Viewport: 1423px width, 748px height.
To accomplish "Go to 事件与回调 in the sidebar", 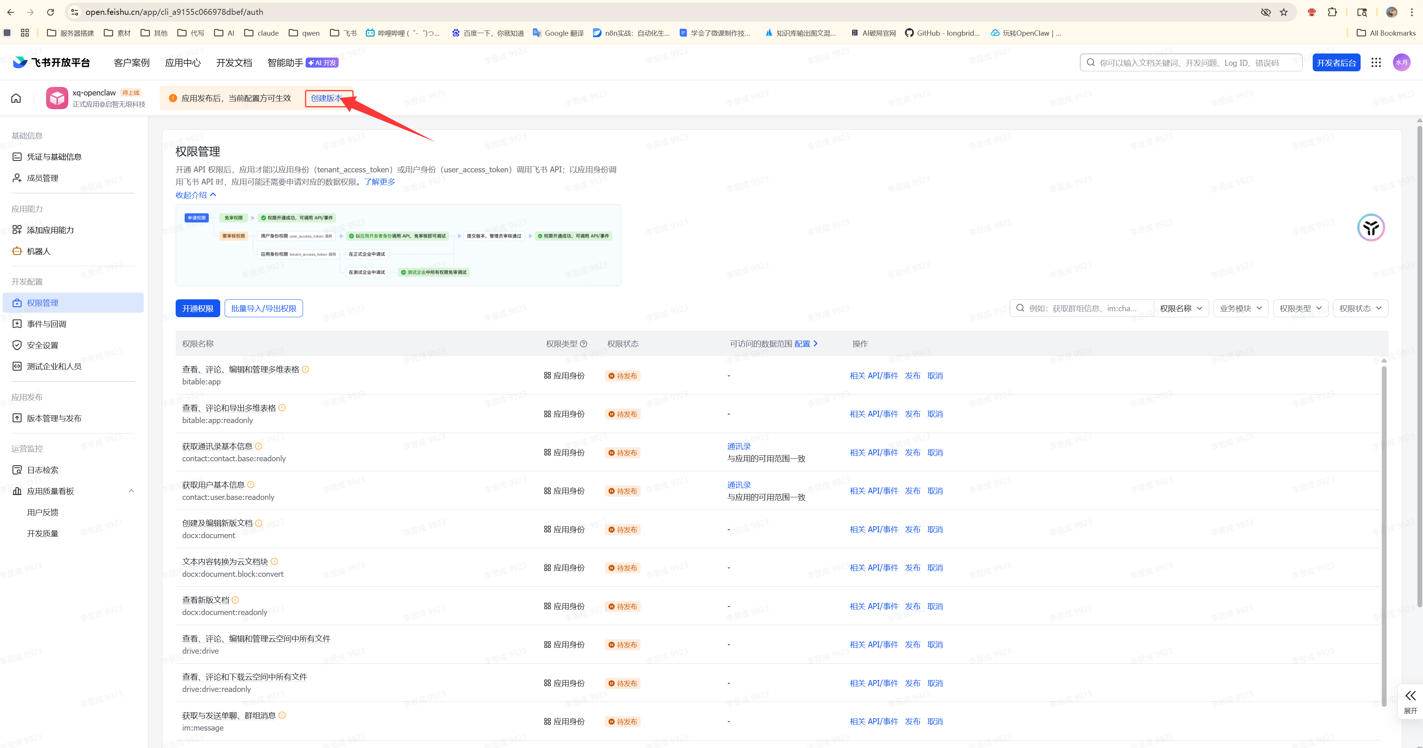I will (73, 324).
